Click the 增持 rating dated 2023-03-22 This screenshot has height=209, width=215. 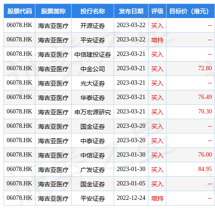click(157, 40)
